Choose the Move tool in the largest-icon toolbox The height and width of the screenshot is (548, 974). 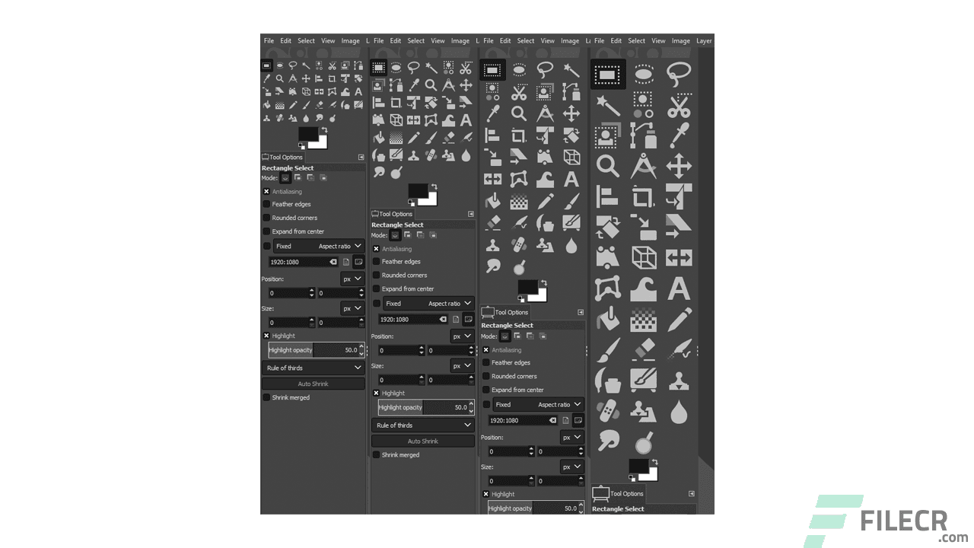coord(678,166)
